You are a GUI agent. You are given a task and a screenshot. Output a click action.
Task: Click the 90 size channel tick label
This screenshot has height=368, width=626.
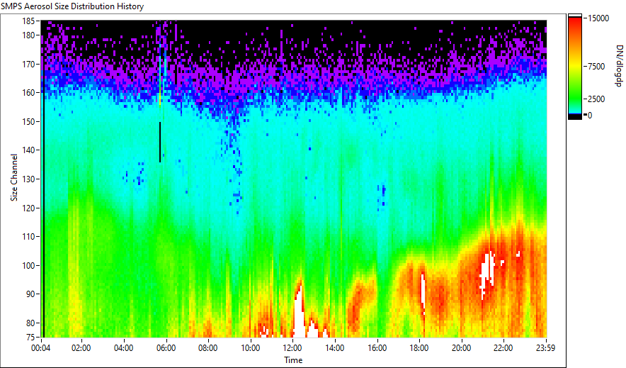point(30,294)
